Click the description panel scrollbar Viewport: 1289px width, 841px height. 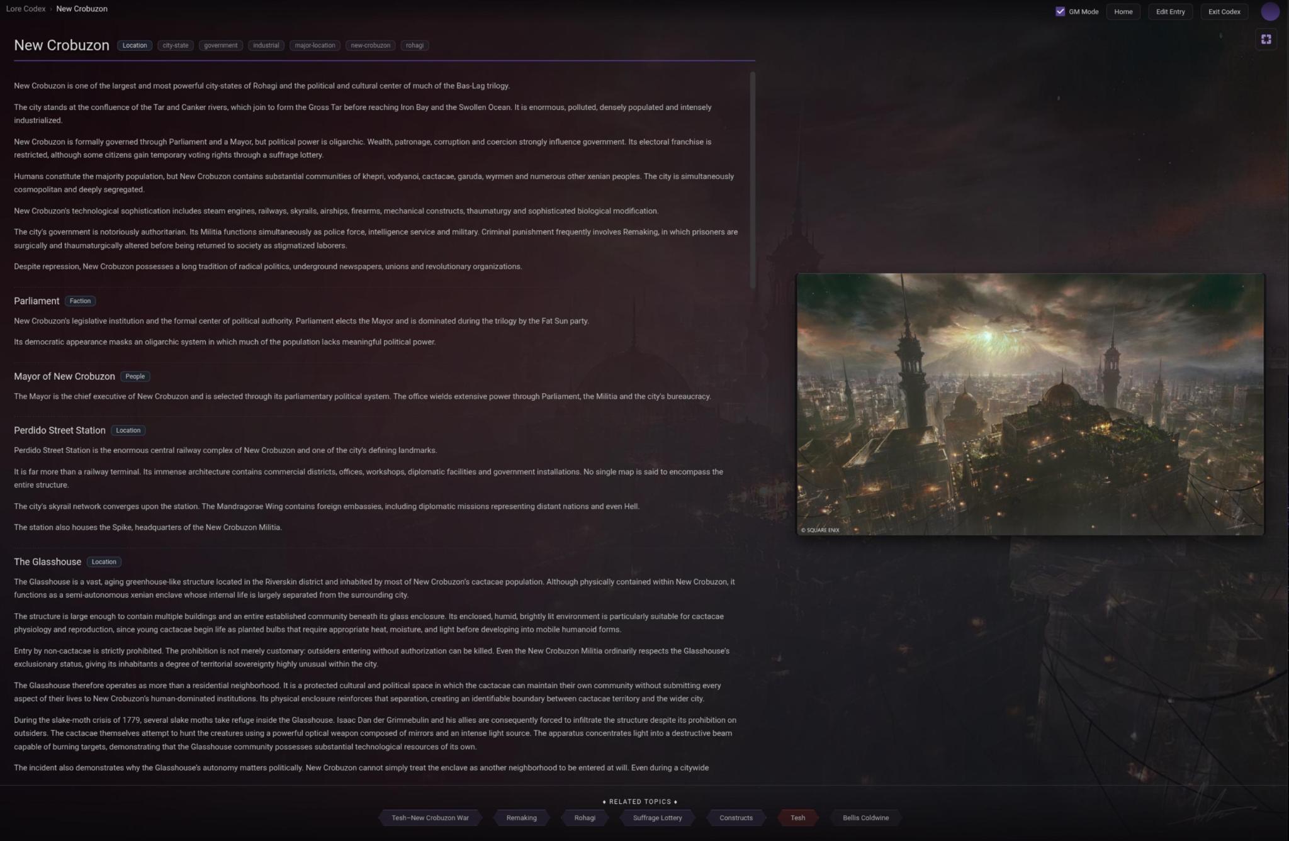[752, 181]
